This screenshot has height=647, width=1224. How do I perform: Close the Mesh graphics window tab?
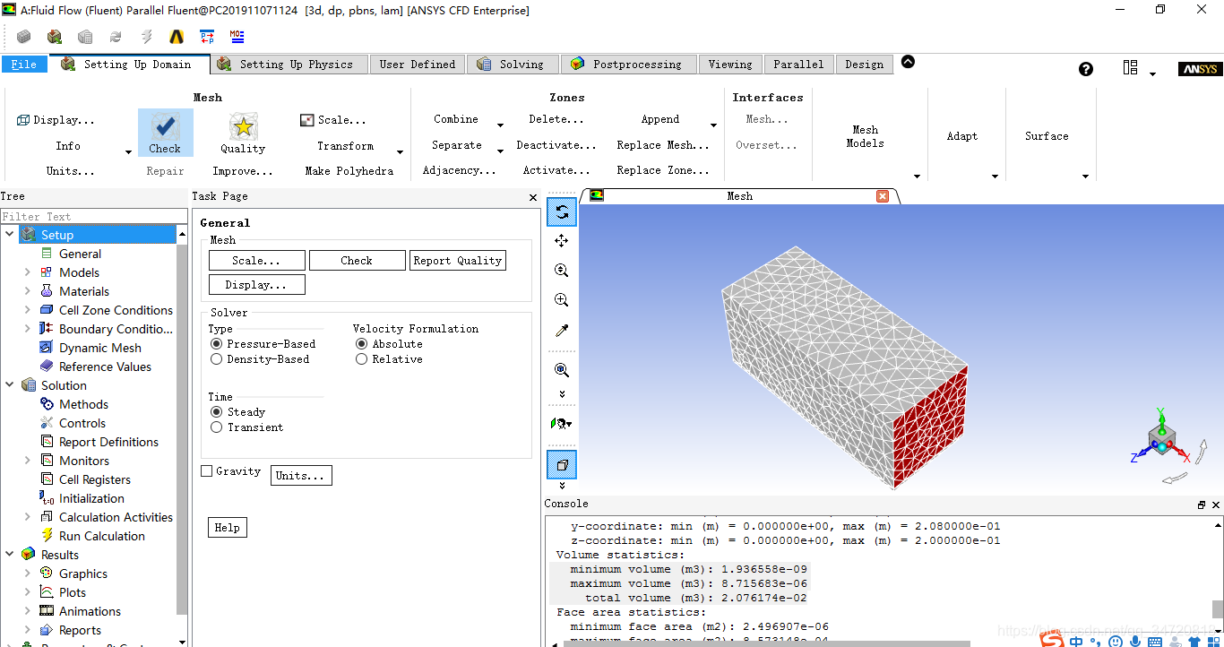[x=883, y=196]
